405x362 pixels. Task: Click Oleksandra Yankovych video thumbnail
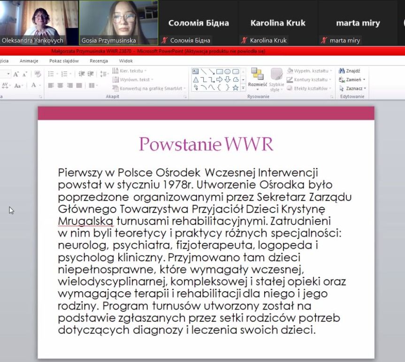(39, 23)
